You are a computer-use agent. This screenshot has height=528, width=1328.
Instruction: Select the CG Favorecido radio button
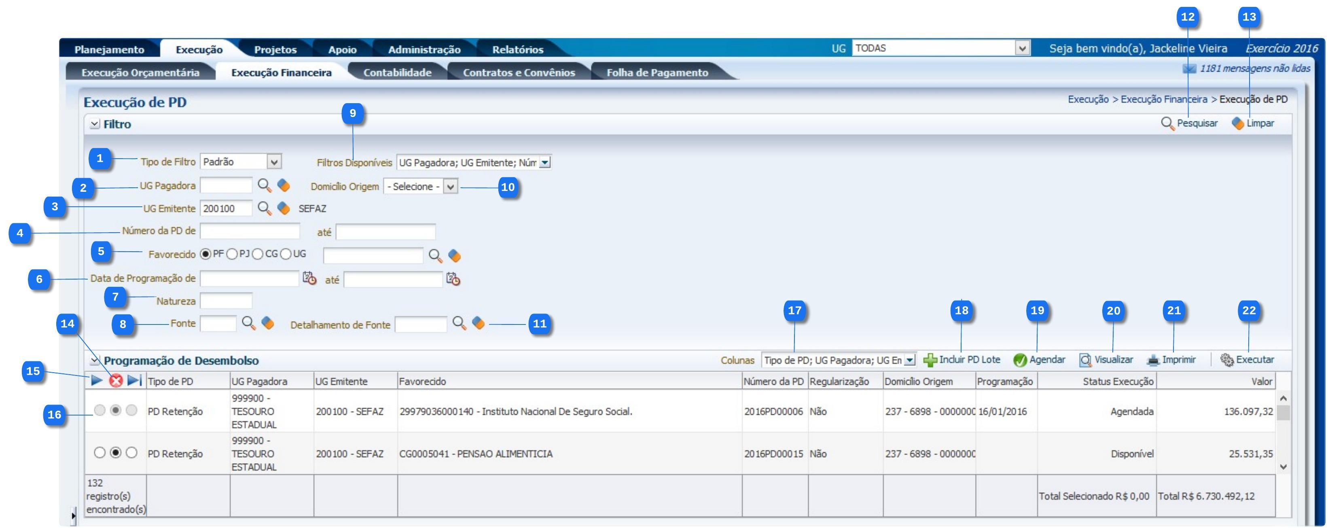(x=258, y=254)
